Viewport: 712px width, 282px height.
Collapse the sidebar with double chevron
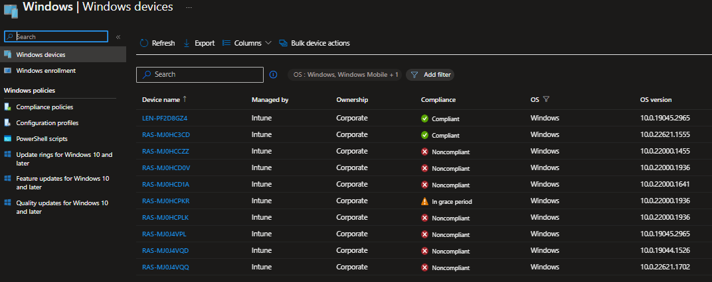tap(118, 36)
